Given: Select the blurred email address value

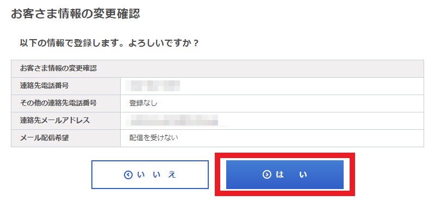Looking at the screenshot, I should 176,120.
